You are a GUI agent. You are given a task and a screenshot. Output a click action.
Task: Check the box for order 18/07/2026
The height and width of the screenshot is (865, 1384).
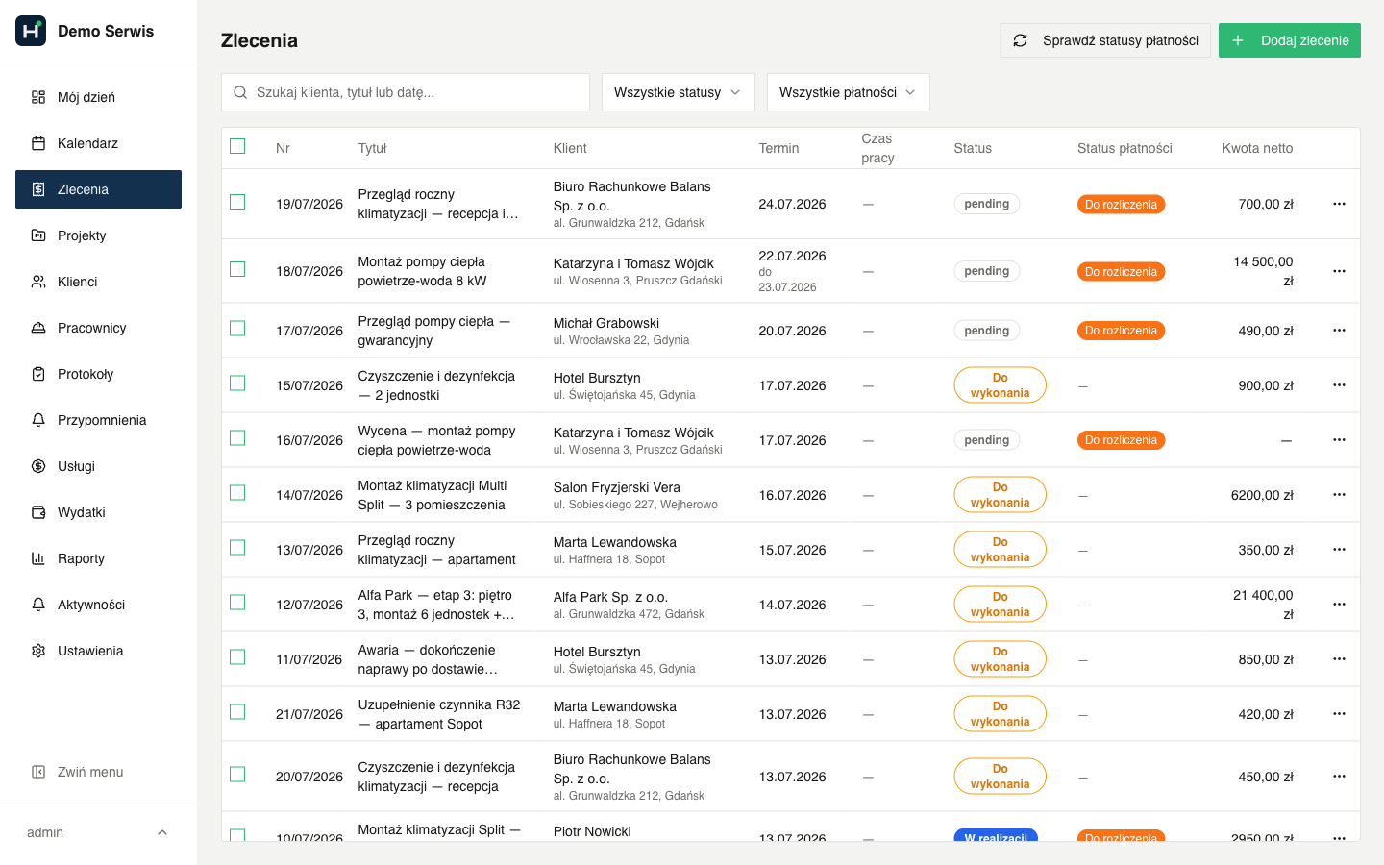237,269
